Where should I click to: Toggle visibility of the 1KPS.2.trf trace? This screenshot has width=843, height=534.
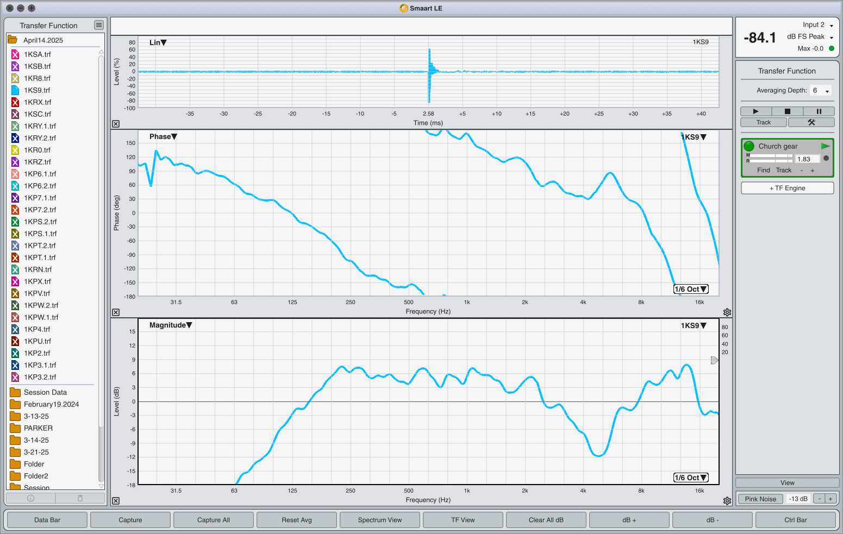tap(15, 222)
